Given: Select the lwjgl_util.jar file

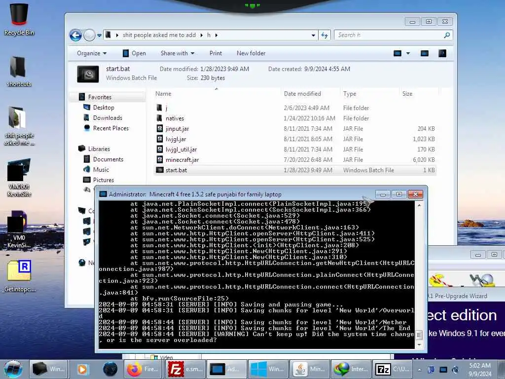Looking at the screenshot, I should pos(295,149).
